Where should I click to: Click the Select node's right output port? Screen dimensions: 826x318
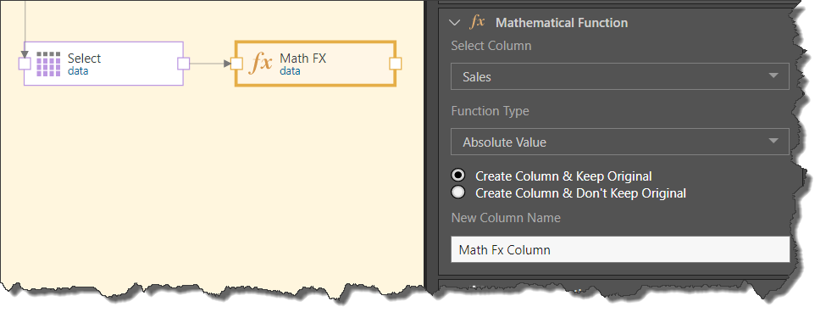pos(183,64)
